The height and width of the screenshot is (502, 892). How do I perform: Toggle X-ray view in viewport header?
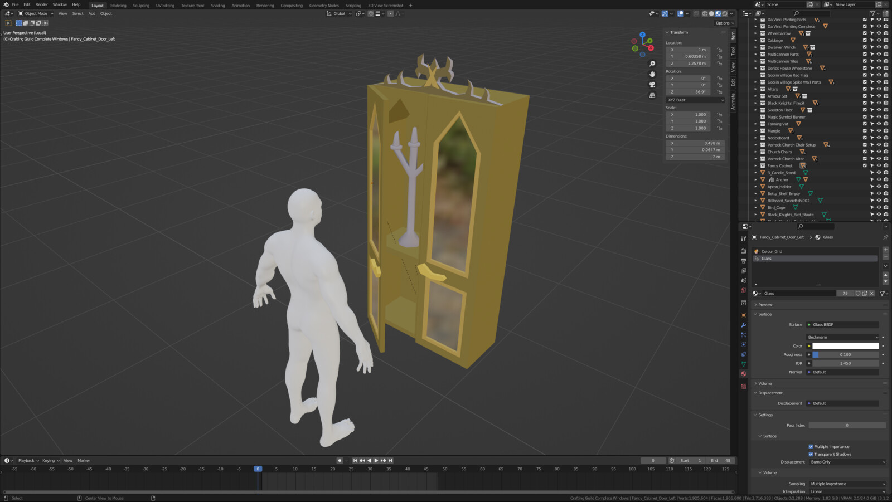click(696, 13)
